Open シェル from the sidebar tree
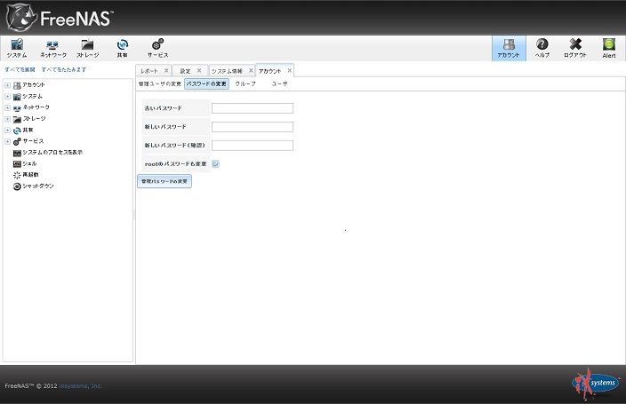626x404 pixels. (x=29, y=163)
